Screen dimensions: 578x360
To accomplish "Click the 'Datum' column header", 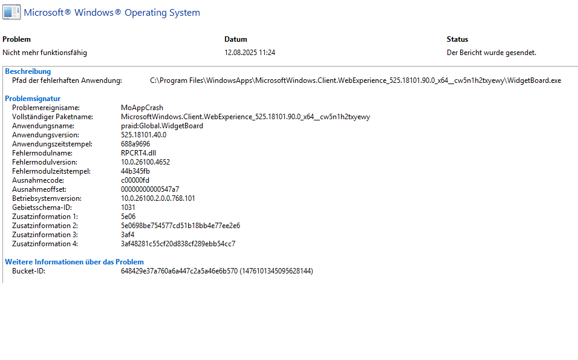I will (236, 39).
